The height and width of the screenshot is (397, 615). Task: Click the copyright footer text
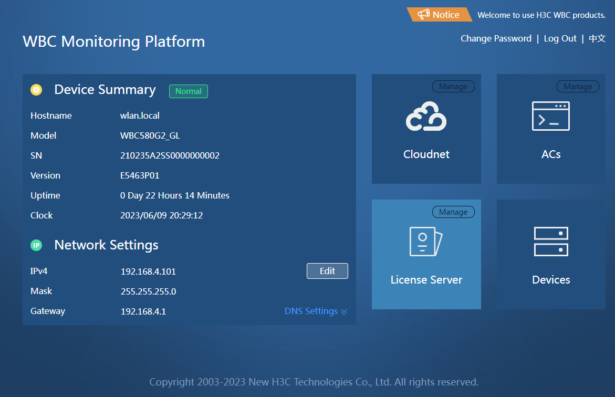pyautogui.click(x=314, y=382)
